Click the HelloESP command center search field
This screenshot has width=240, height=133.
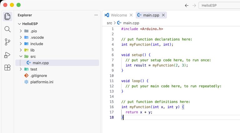[219, 6]
